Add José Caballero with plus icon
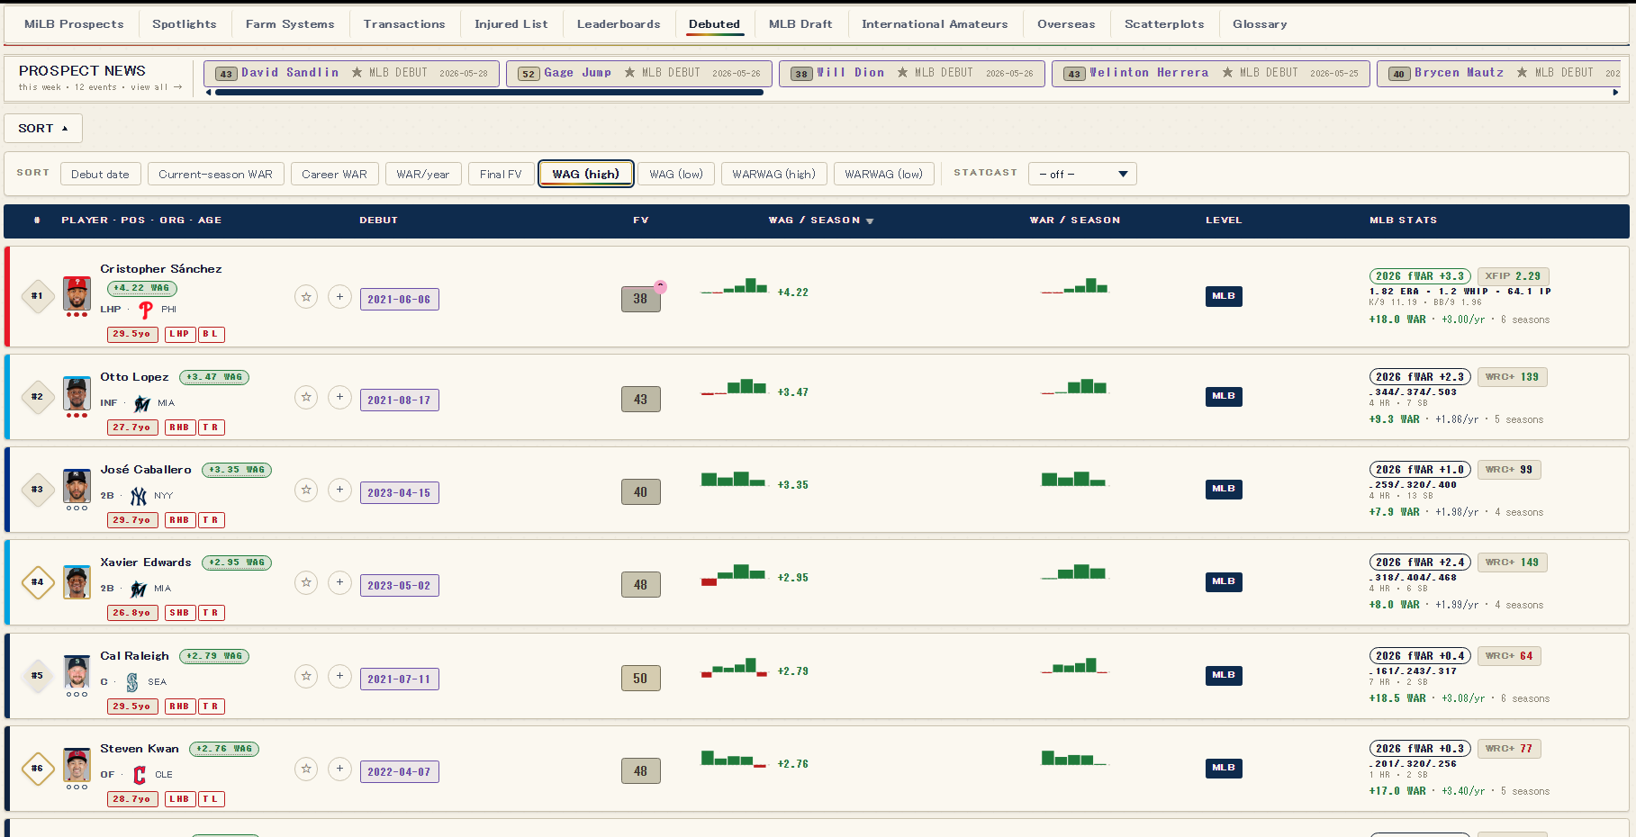This screenshot has width=1636, height=837. pyautogui.click(x=339, y=490)
